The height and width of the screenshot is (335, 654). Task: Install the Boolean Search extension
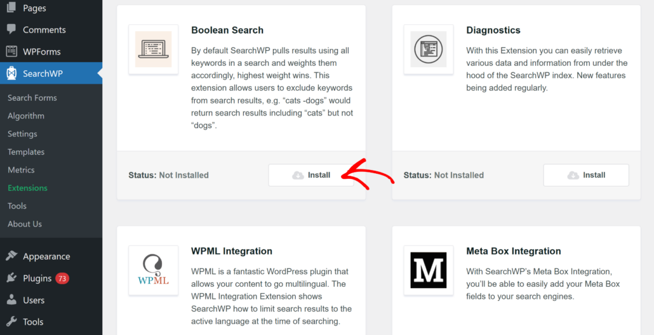(x=311, y=175)
